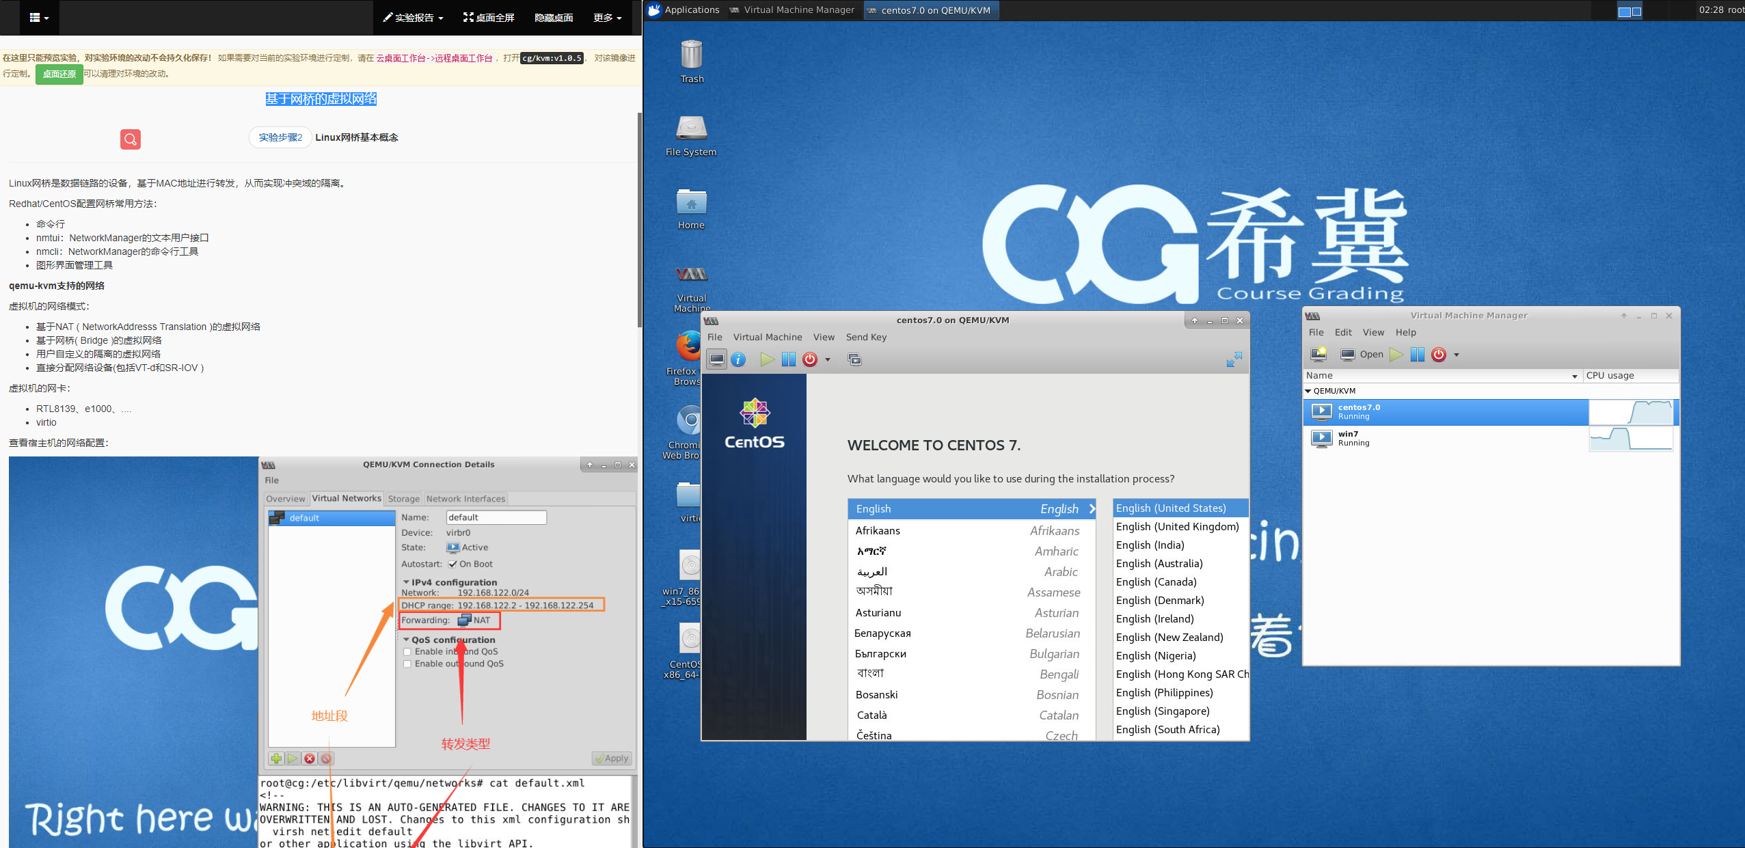
Task: Click the CPU usage column header
Action: pos(1630,376)
